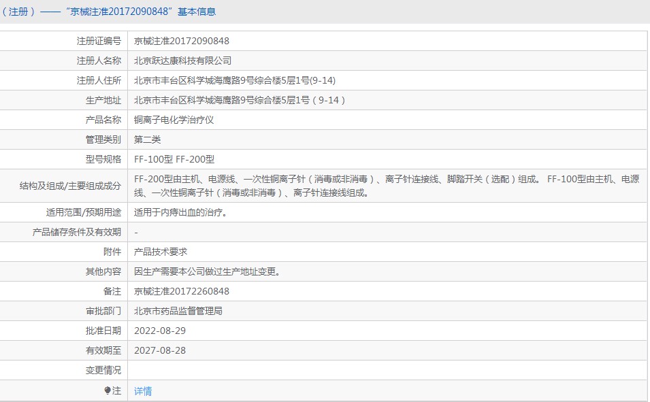Click the 有效期至 label

point(103,350)
